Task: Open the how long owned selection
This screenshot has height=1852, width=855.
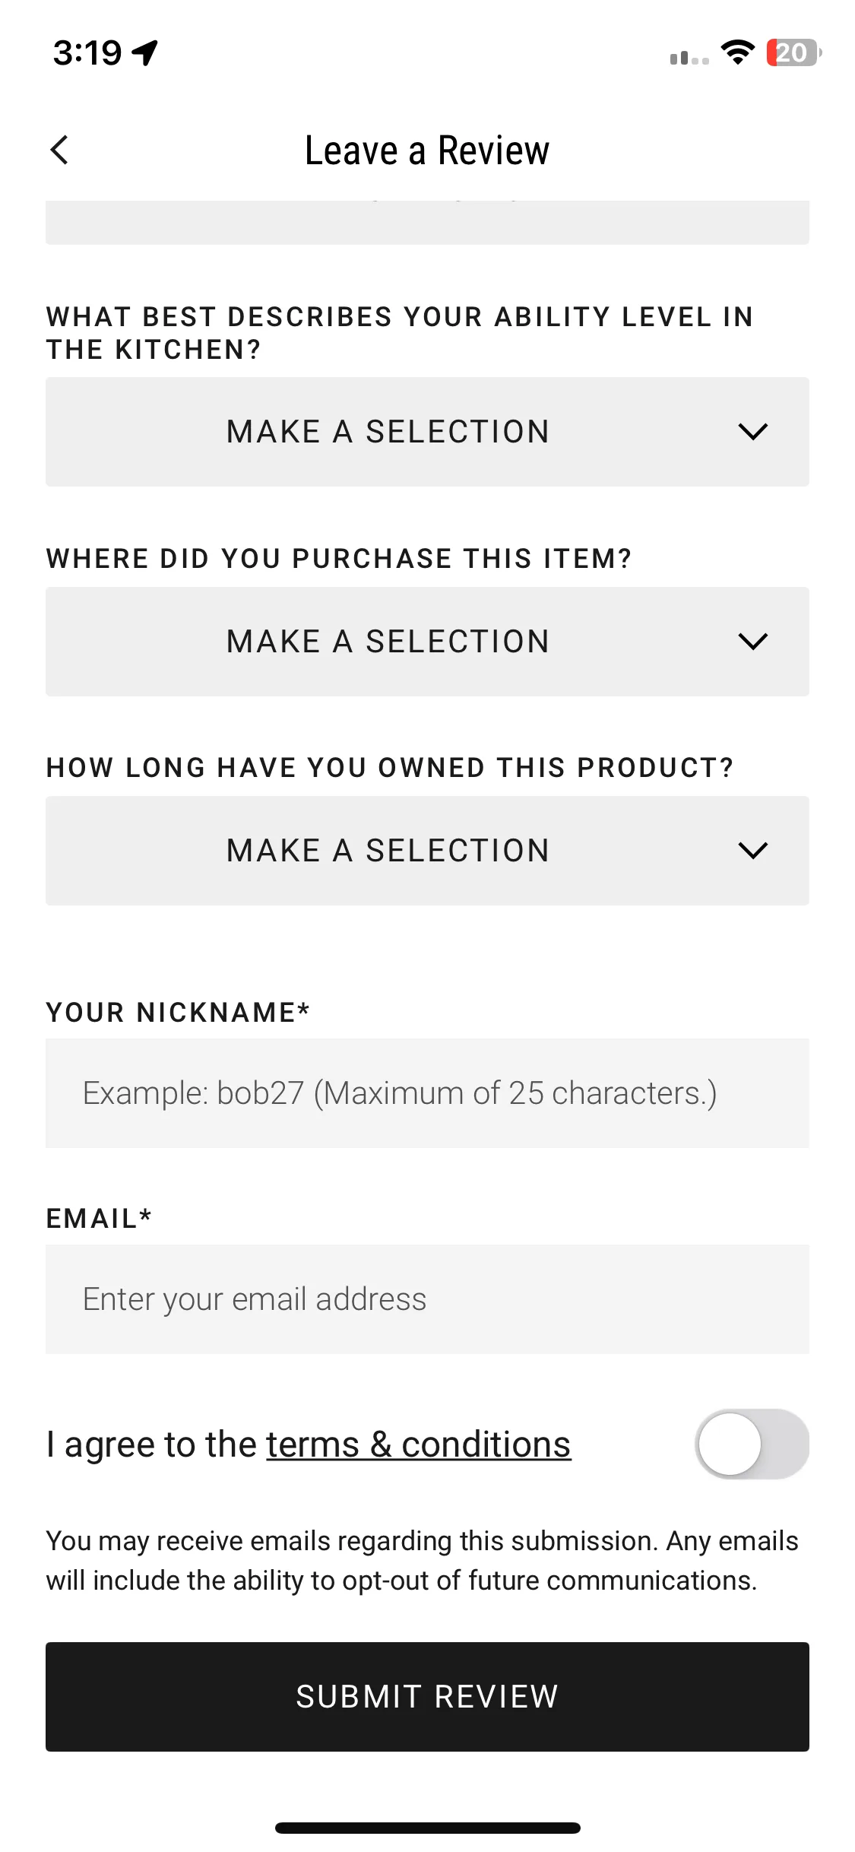Action: [427, 851]
